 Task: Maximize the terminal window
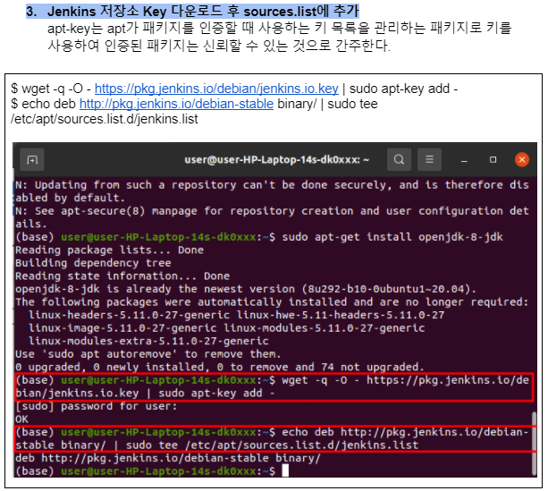[x=493, y=160]
